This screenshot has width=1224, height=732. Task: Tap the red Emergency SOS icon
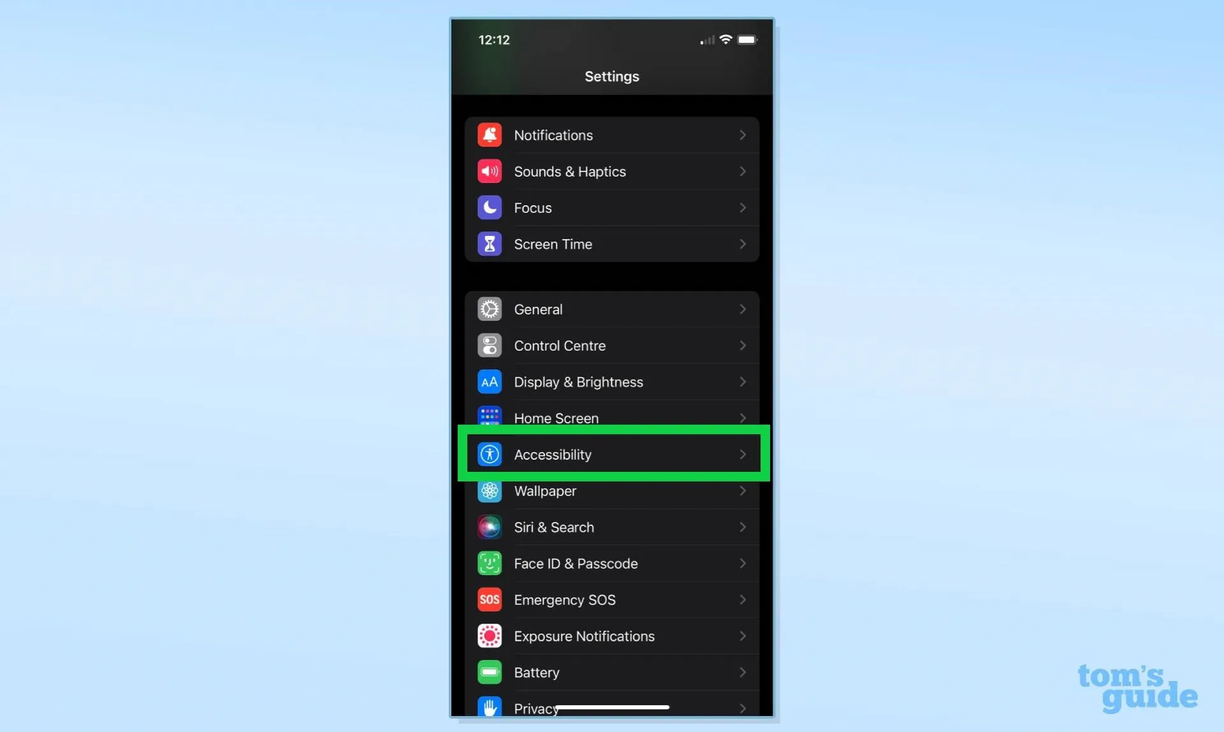pyautogui.click(x=489, y=600)
